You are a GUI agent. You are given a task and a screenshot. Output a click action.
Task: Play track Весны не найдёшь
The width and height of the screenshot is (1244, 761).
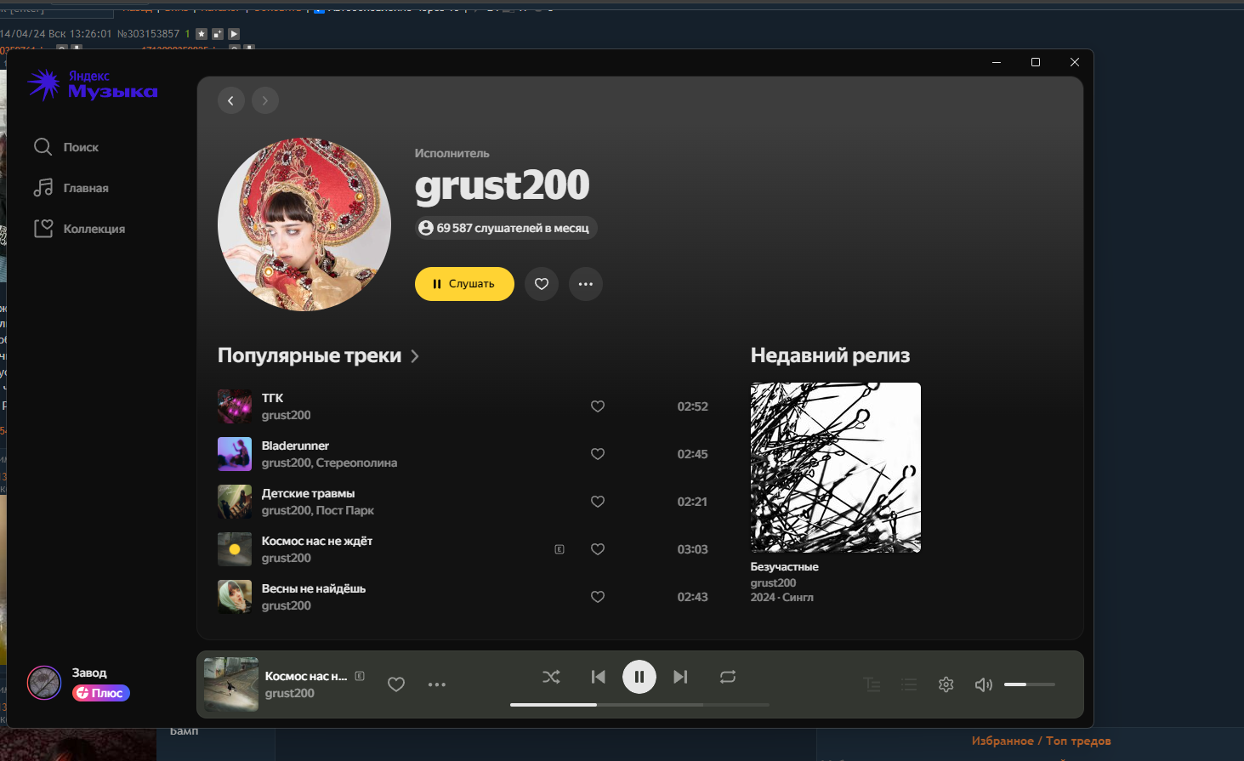point(314,588)
